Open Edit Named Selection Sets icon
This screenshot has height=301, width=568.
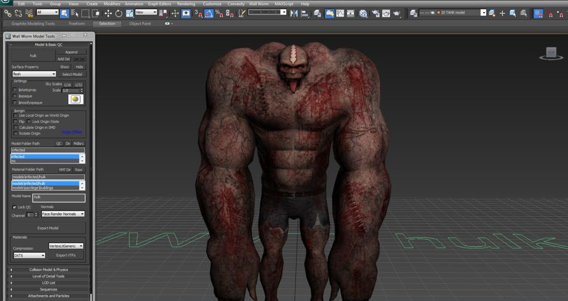click(x=241, y=14)
